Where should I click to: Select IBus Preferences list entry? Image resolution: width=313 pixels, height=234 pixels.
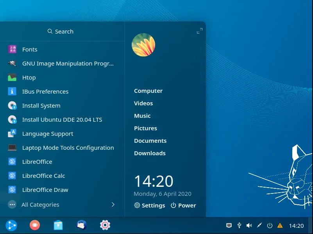45,92
